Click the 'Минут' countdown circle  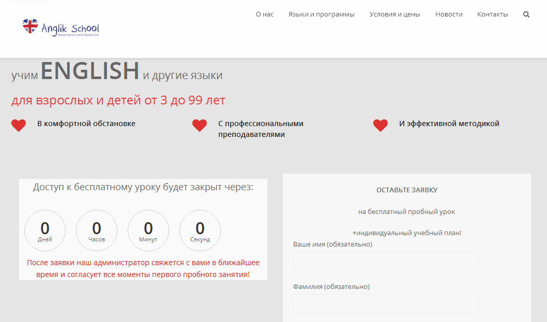click(x=148, y=231)
